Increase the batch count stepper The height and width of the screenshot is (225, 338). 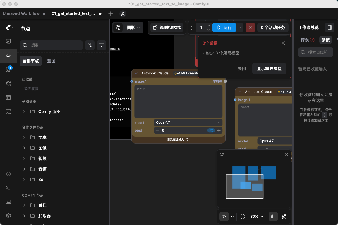click(x=208, y=25)
